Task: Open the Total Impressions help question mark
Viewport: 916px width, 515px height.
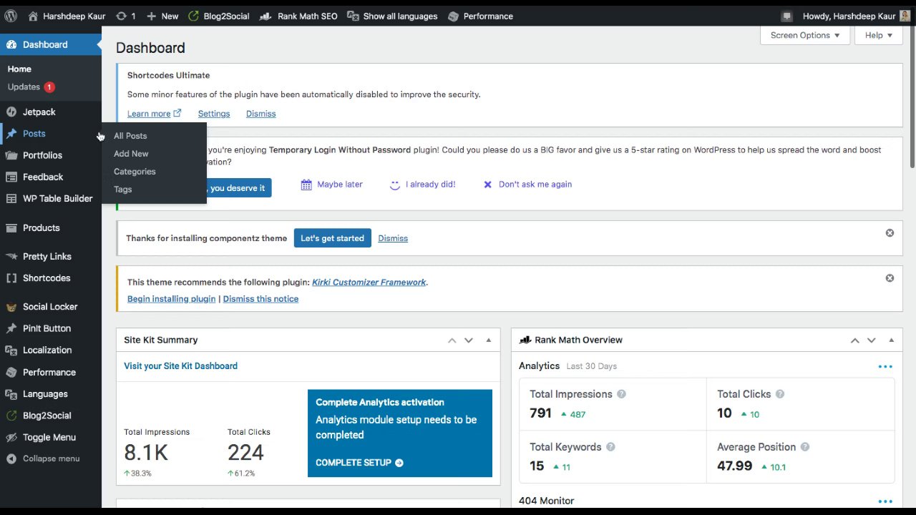Action: tap(621, 394)
